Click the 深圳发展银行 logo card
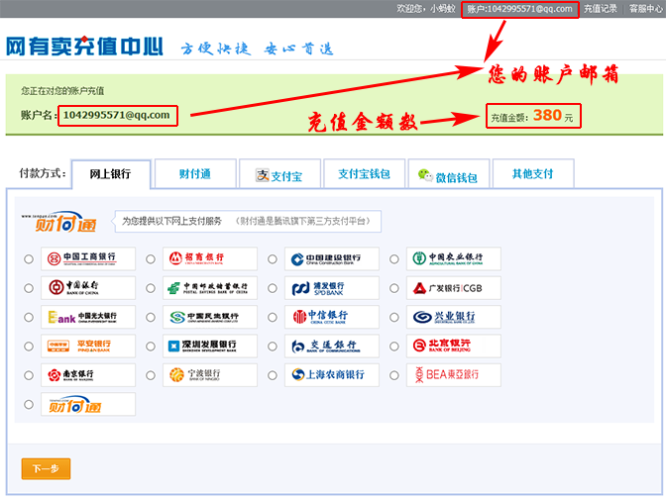This screenshot has height=499, width=666. pos(210,347)
